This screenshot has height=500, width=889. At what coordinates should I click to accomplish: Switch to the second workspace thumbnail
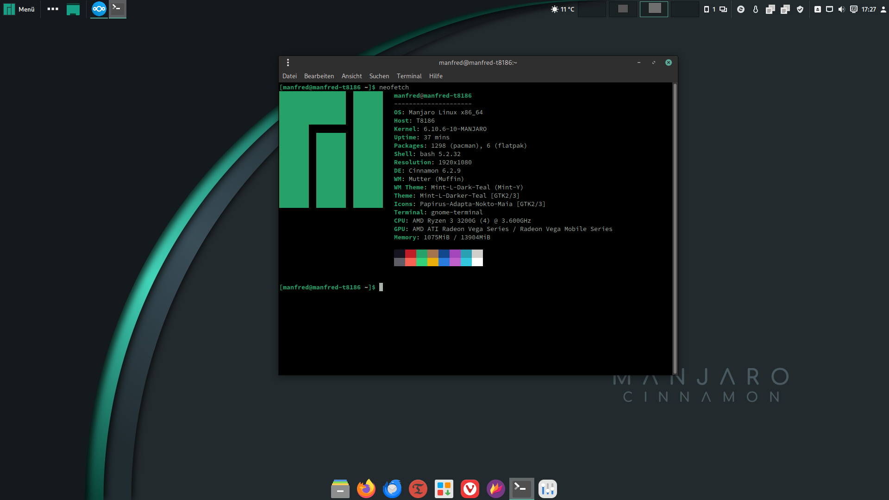pos(623,9)
